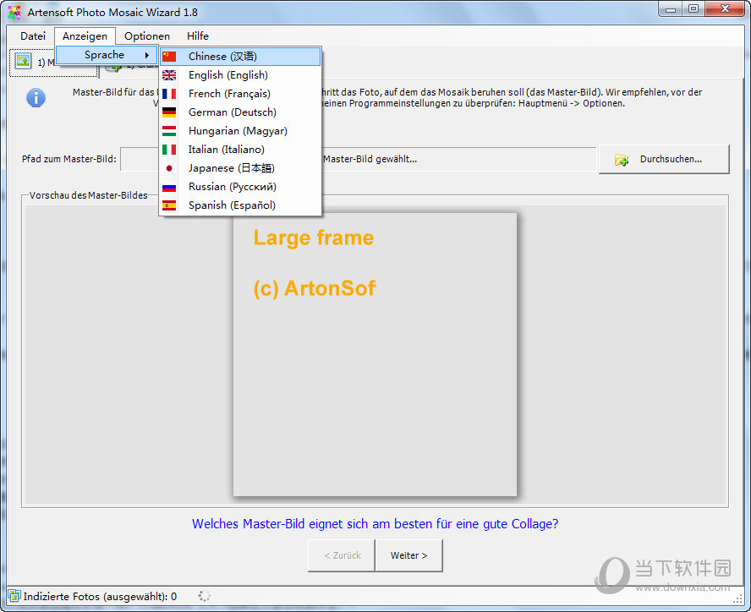Screen dimensions: 751x612
Task: Click the Japanese flag icon
Action: (x=169, y=168)
